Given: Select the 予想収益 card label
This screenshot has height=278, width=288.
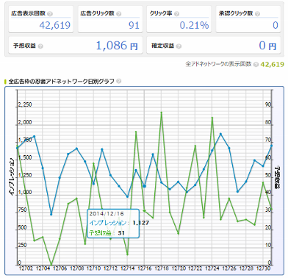Looking at the screenshot, I should tap(24, 46).
